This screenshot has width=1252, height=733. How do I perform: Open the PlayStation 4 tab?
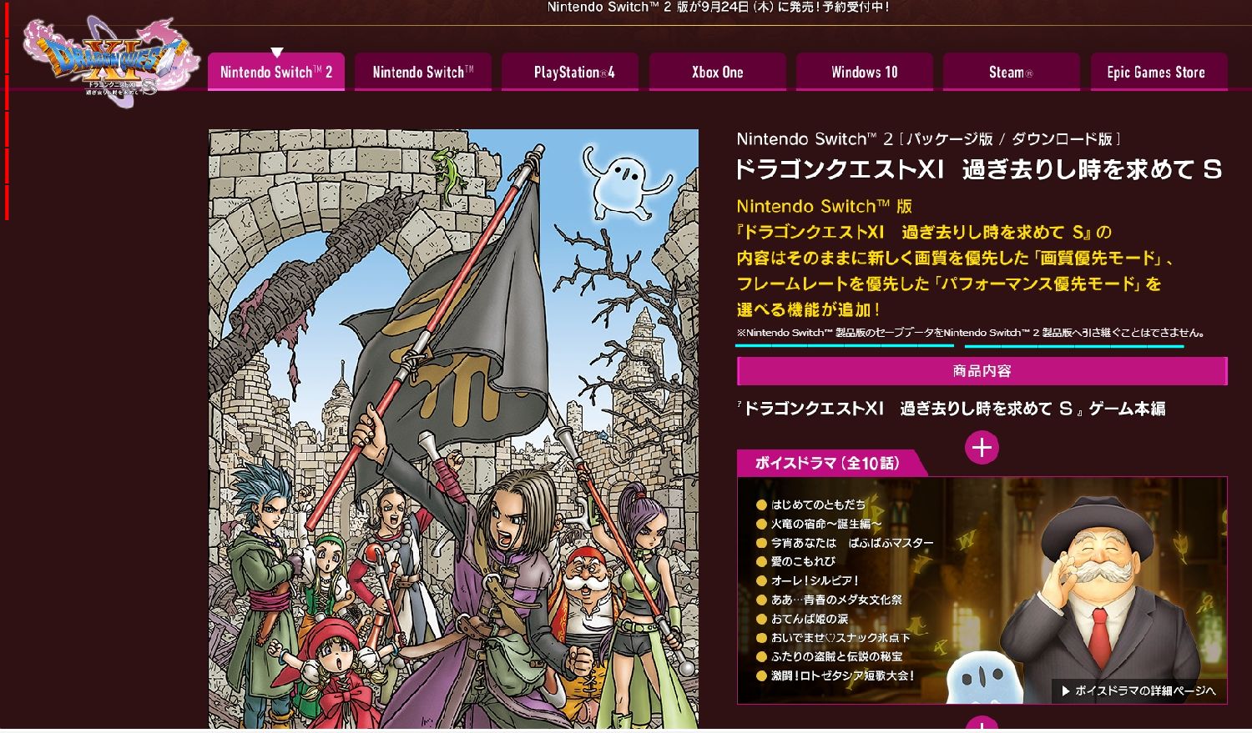point(570,72)
